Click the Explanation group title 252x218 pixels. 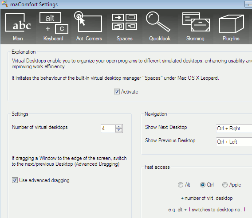click(24, 52)
